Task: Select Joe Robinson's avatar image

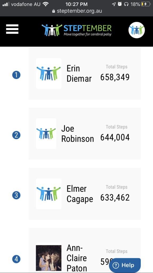Action: pos(46,134)
